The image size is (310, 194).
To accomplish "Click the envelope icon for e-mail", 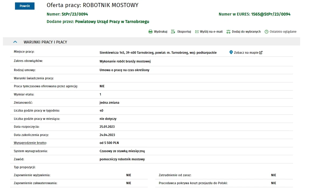I will [x=197, y=32].
